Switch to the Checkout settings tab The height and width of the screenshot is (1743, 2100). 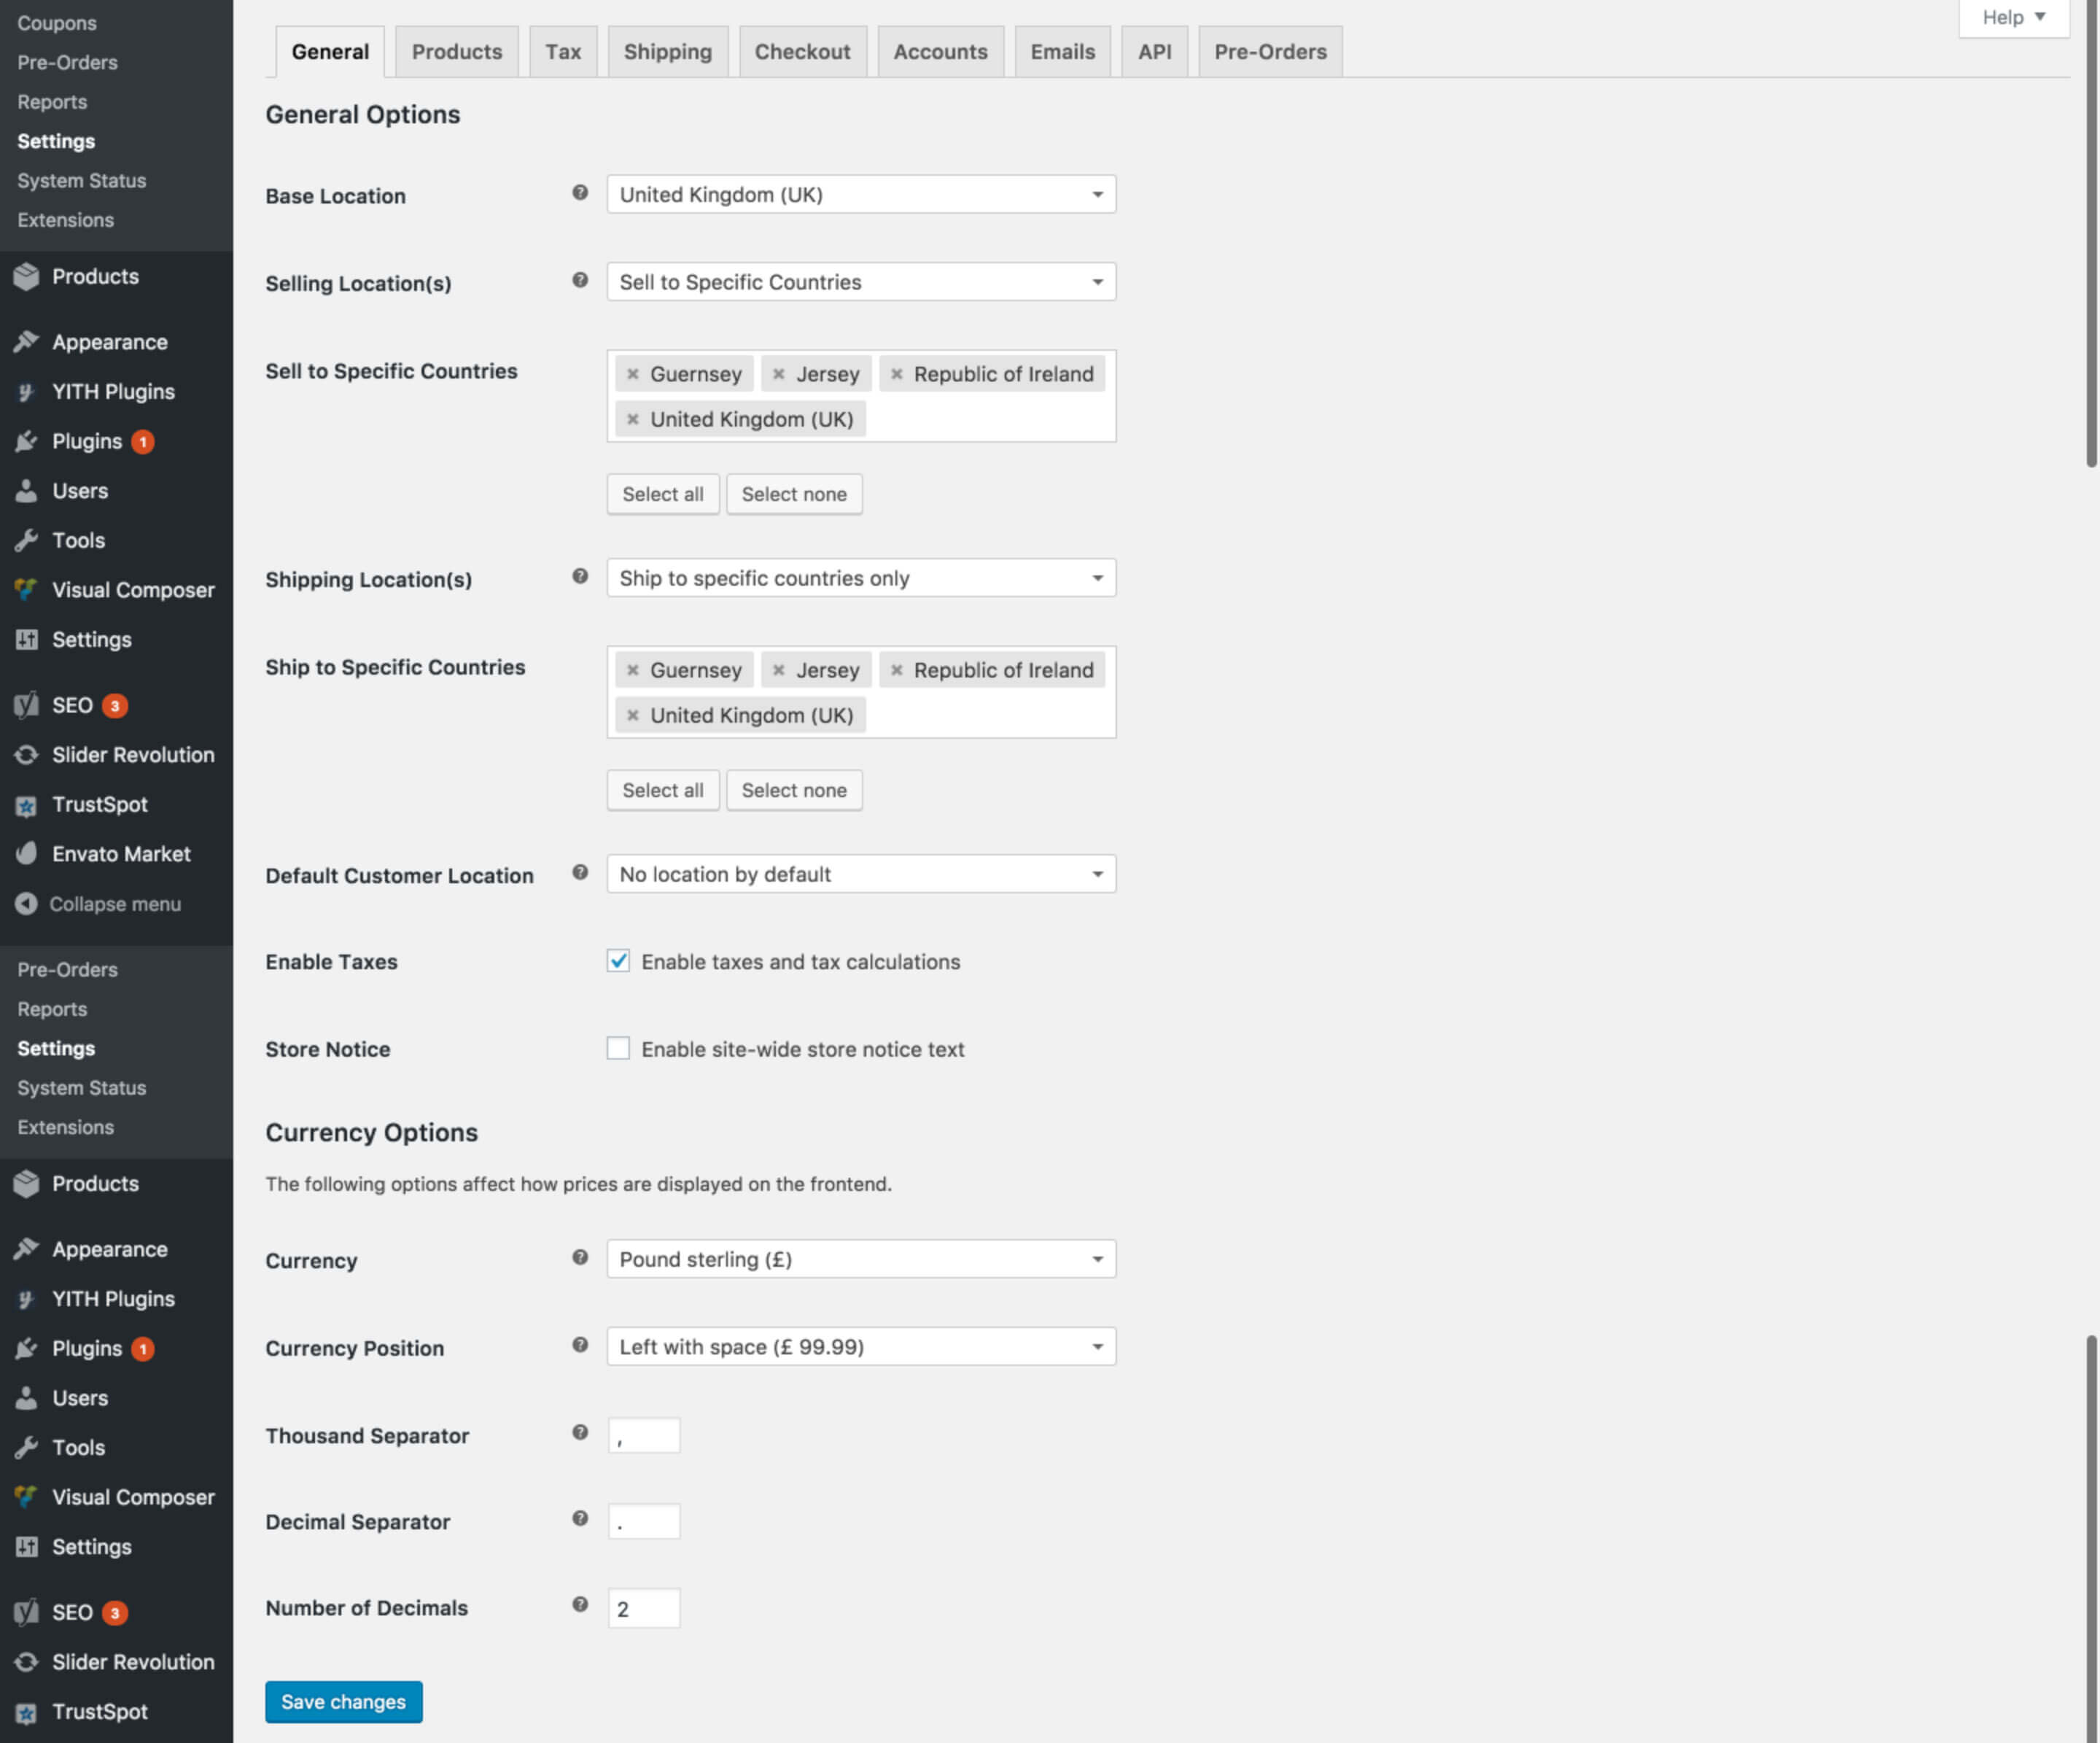click(802, 52)
